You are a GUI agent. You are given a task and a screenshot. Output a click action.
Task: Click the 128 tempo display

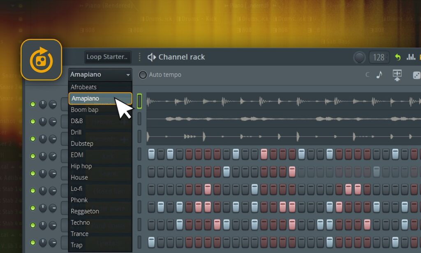(379, 57)
